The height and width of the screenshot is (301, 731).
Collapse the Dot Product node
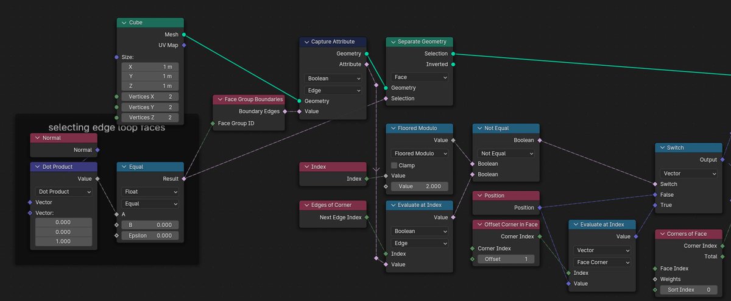[x=37, y=167]
